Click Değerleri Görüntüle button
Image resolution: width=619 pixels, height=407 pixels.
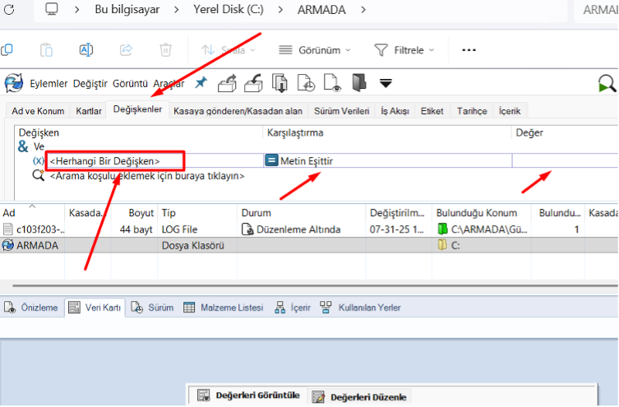(x=249, y=395)
